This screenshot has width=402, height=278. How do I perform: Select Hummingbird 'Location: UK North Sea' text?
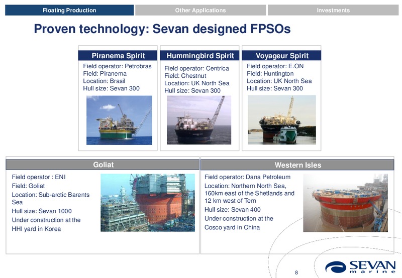196,83
